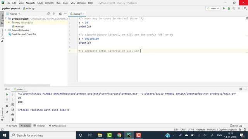Screen dimensions: 248x139
Task: Open the main run configuration dropdown
Action: (213, 8)
